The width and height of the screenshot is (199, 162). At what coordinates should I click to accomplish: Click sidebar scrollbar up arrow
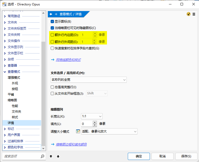43,13
